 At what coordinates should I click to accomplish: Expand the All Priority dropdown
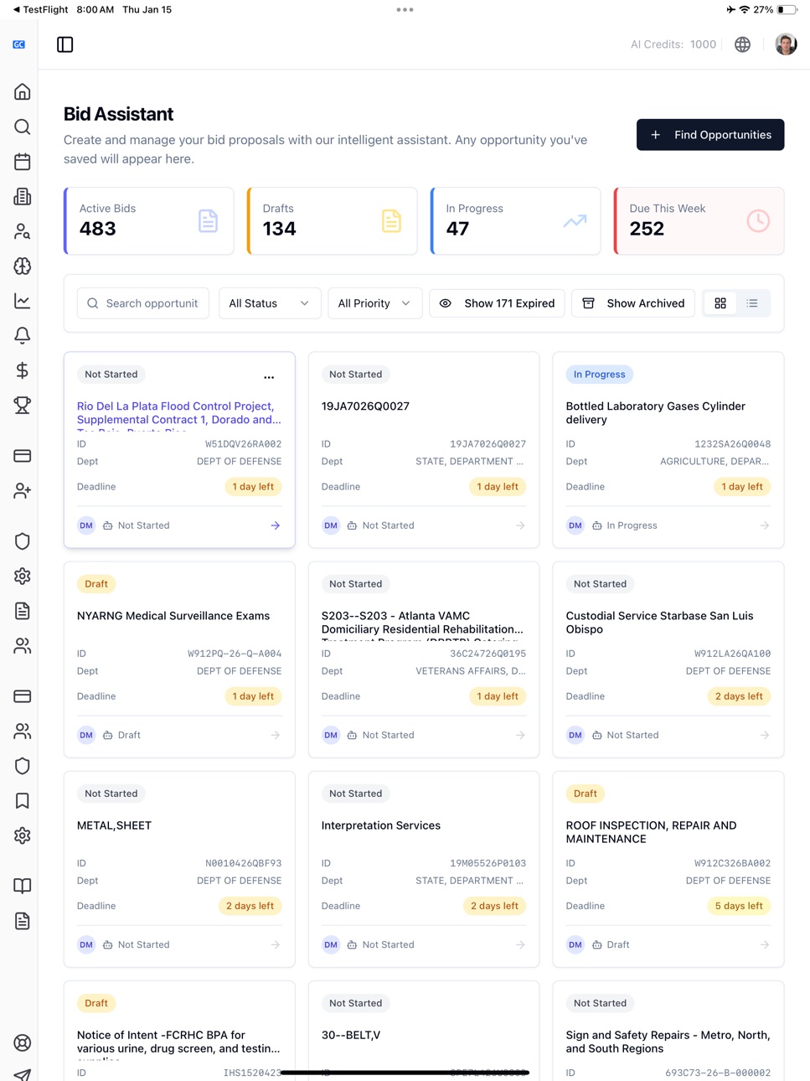pyautogui.click(x=374, y=303)
